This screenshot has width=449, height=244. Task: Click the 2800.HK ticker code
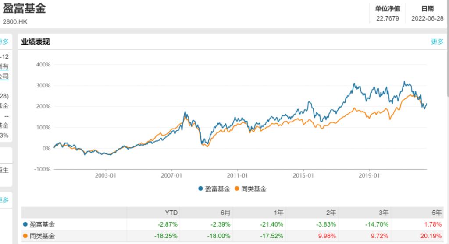click(x=15, y=21)
